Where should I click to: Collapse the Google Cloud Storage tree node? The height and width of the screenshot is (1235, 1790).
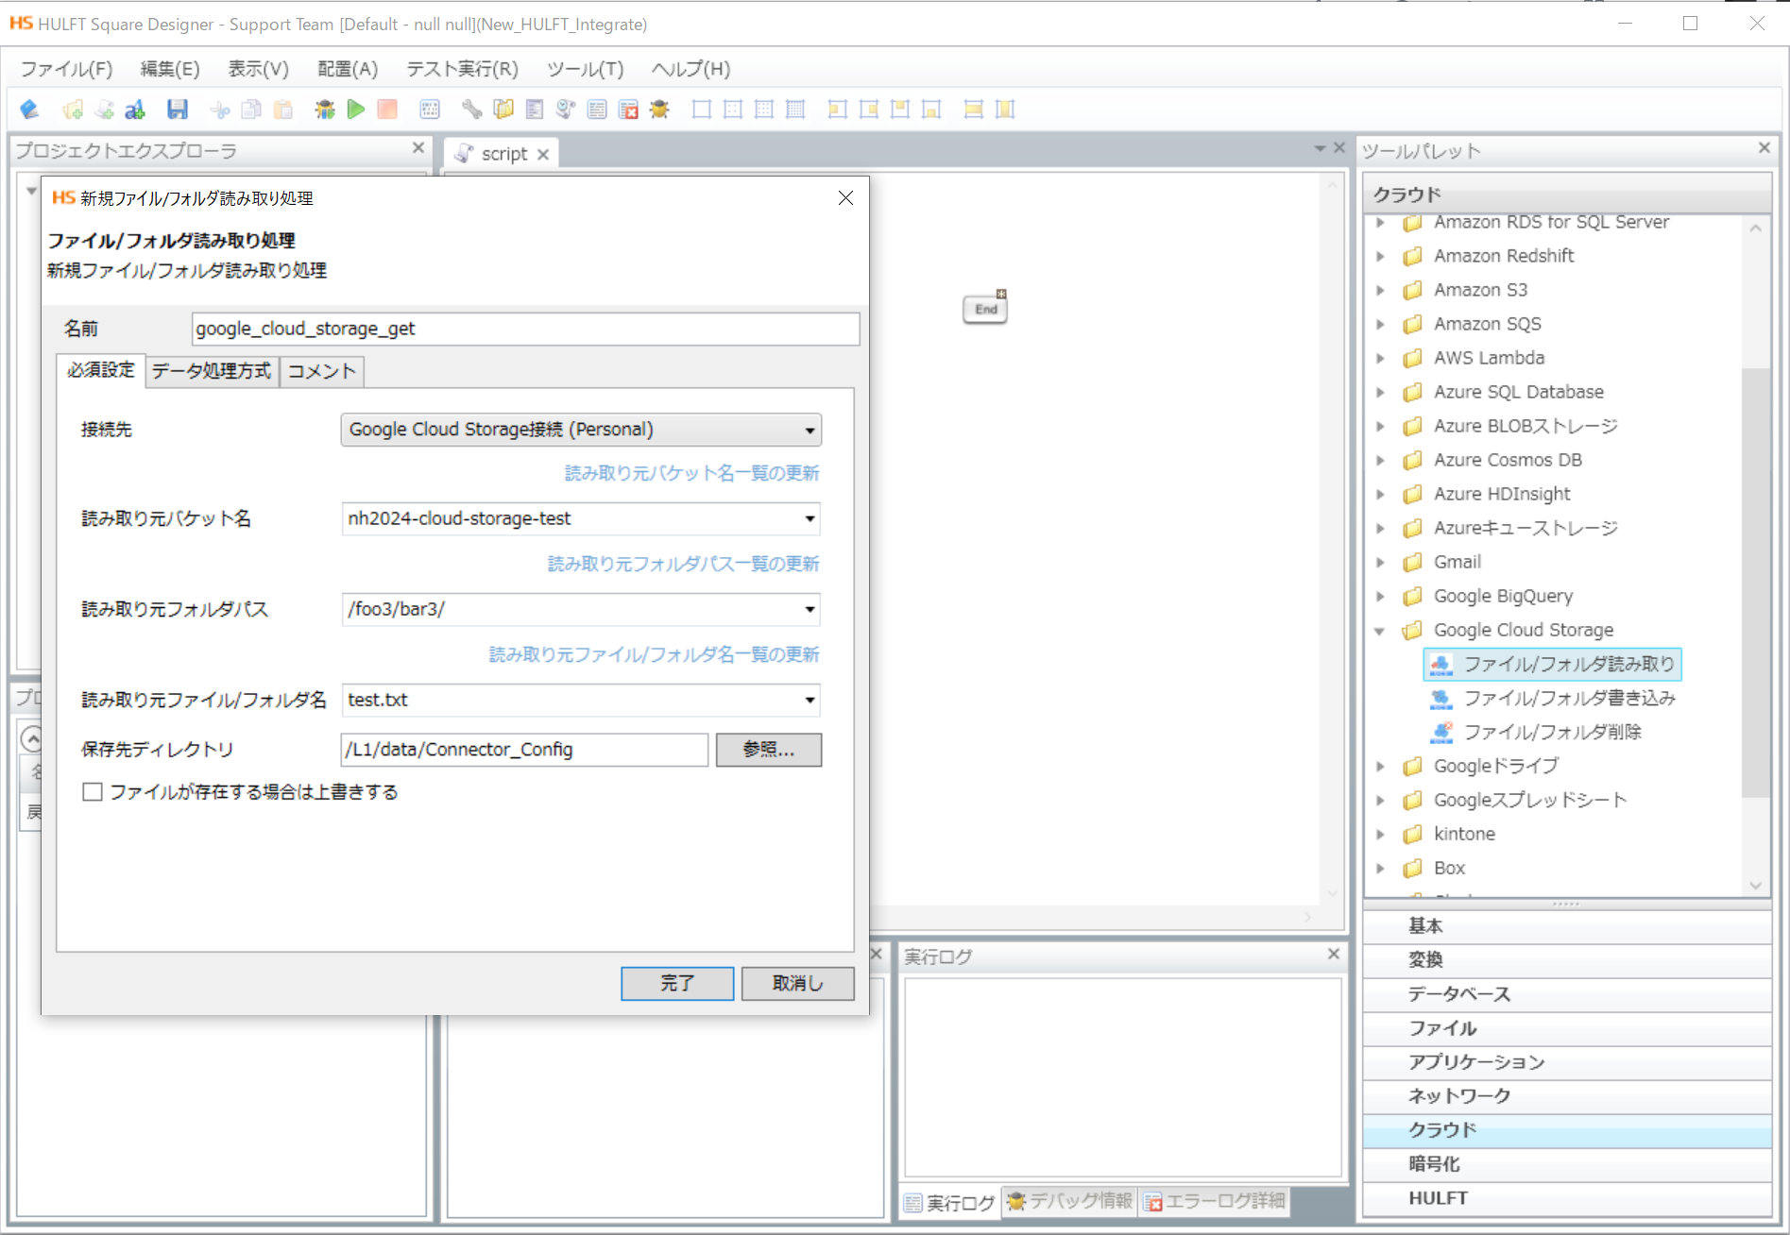1380,631
